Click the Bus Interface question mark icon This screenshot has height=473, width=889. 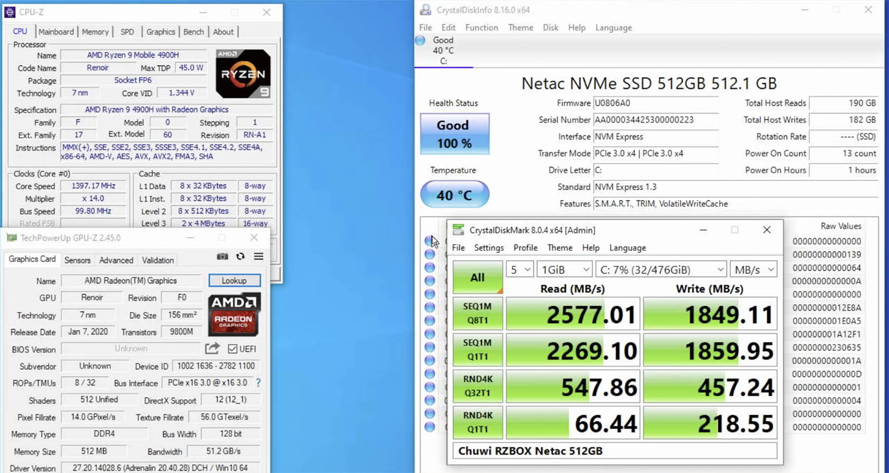coord(258,383)
